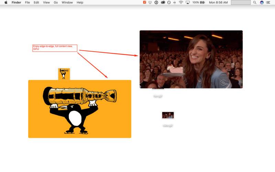Open the File menu
The height and width of the screenshot is (172, 275).
pyautogui.click(x=27, y=2)
